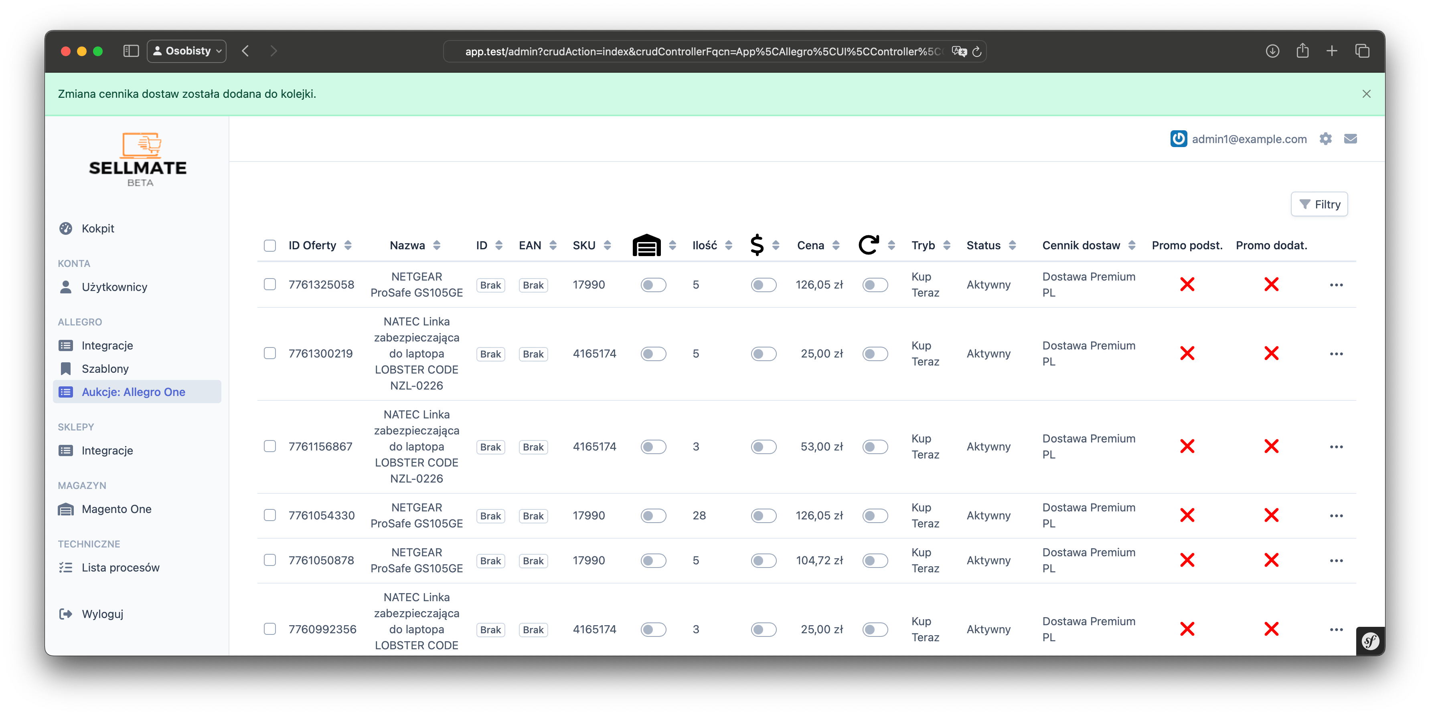Open row actions for offer 7761156867
The height and width of the screenshot is (715, 1430).
(x=1336, y=446)
